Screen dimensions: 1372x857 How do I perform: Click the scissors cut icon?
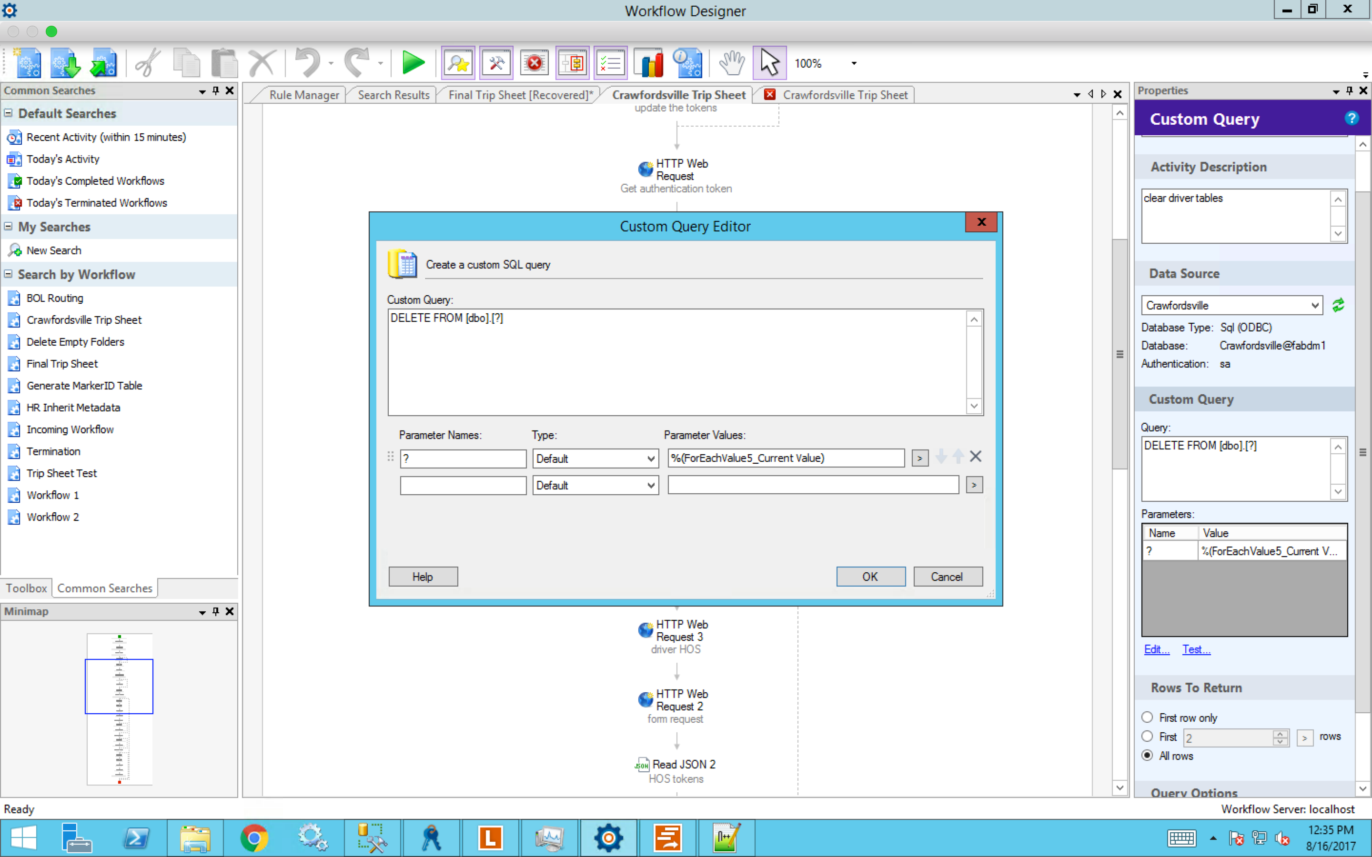tap(147, 63)
